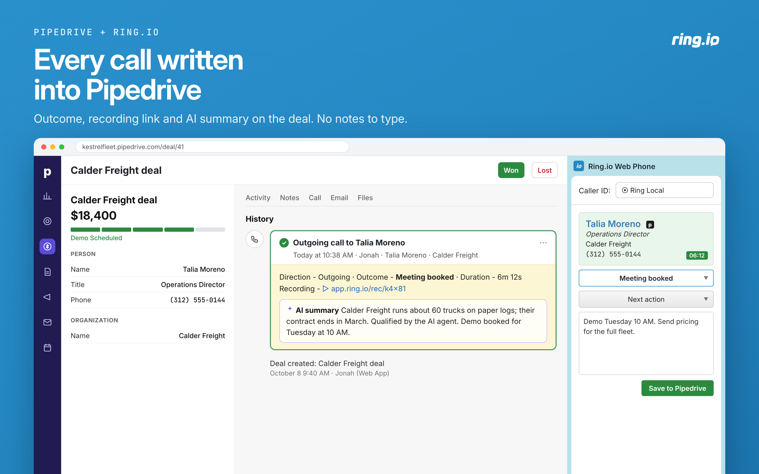Open Talia Moreno contact link in Web Phone

613,224
